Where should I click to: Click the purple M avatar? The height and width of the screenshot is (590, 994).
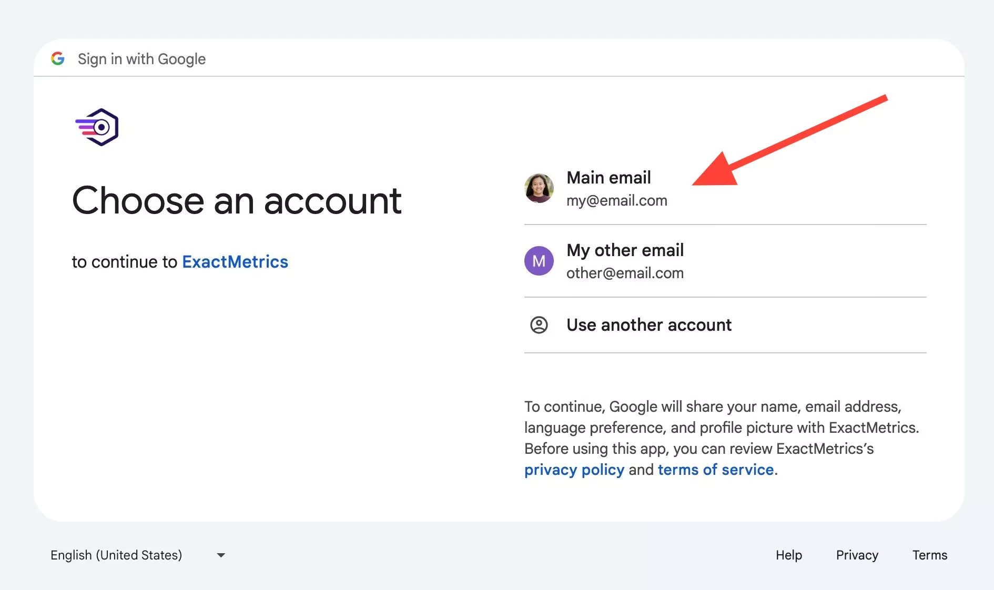pos(539,261)
